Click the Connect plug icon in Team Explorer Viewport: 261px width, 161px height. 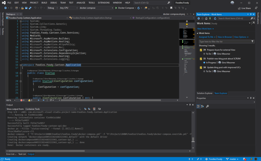coord(210,18)
